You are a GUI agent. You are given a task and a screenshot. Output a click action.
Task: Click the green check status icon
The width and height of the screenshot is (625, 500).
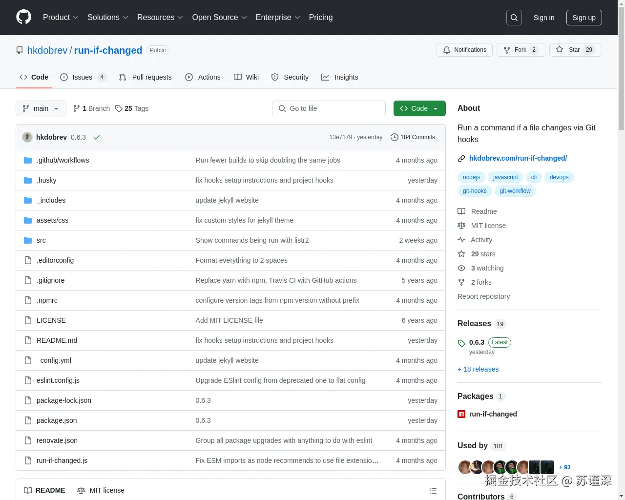point(97,137)
